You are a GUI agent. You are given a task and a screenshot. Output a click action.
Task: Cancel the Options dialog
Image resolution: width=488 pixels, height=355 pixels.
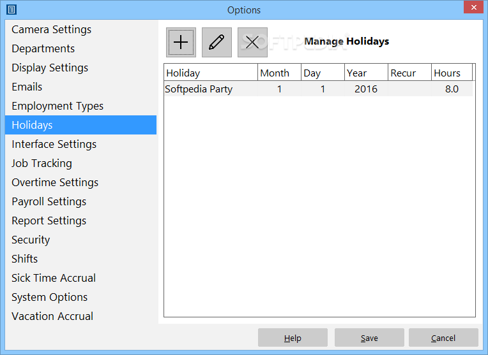point(443,338)
